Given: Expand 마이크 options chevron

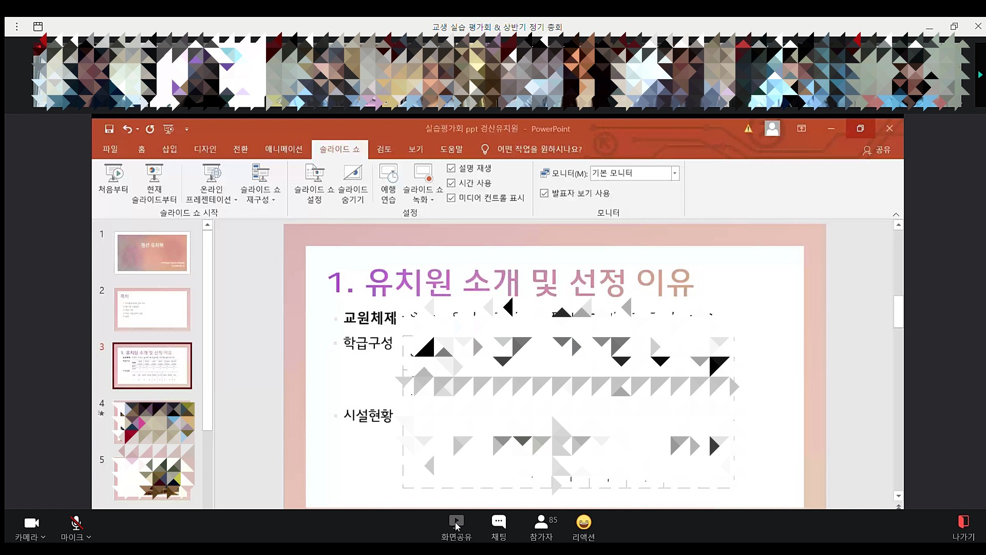Looking at the screenshot, I should [x=89, y=537].
